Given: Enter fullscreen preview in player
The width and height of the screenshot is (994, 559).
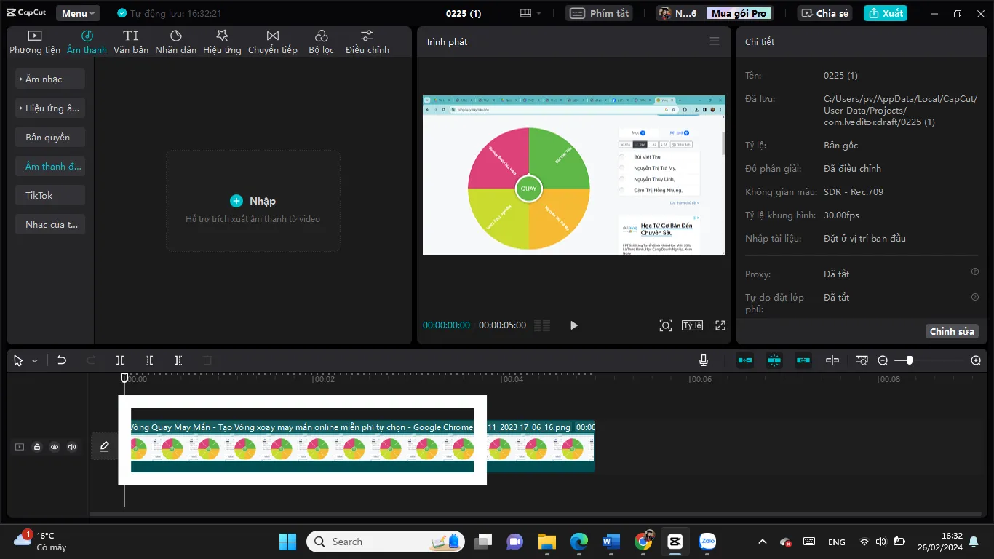Looking at the screenshot, I should (x=720, y=325).
